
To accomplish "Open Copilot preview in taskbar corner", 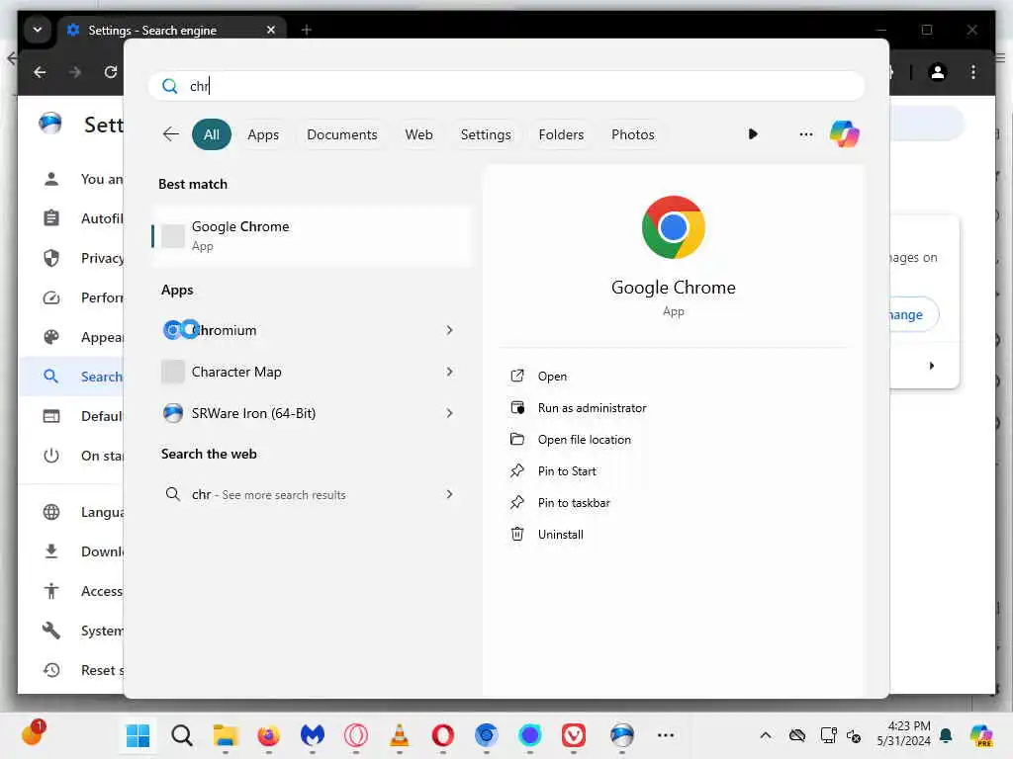I will [x=980, y=735].
